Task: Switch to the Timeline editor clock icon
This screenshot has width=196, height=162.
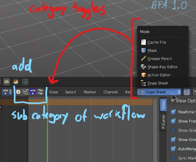Action: pyautogui.click(x=18, y=92)
